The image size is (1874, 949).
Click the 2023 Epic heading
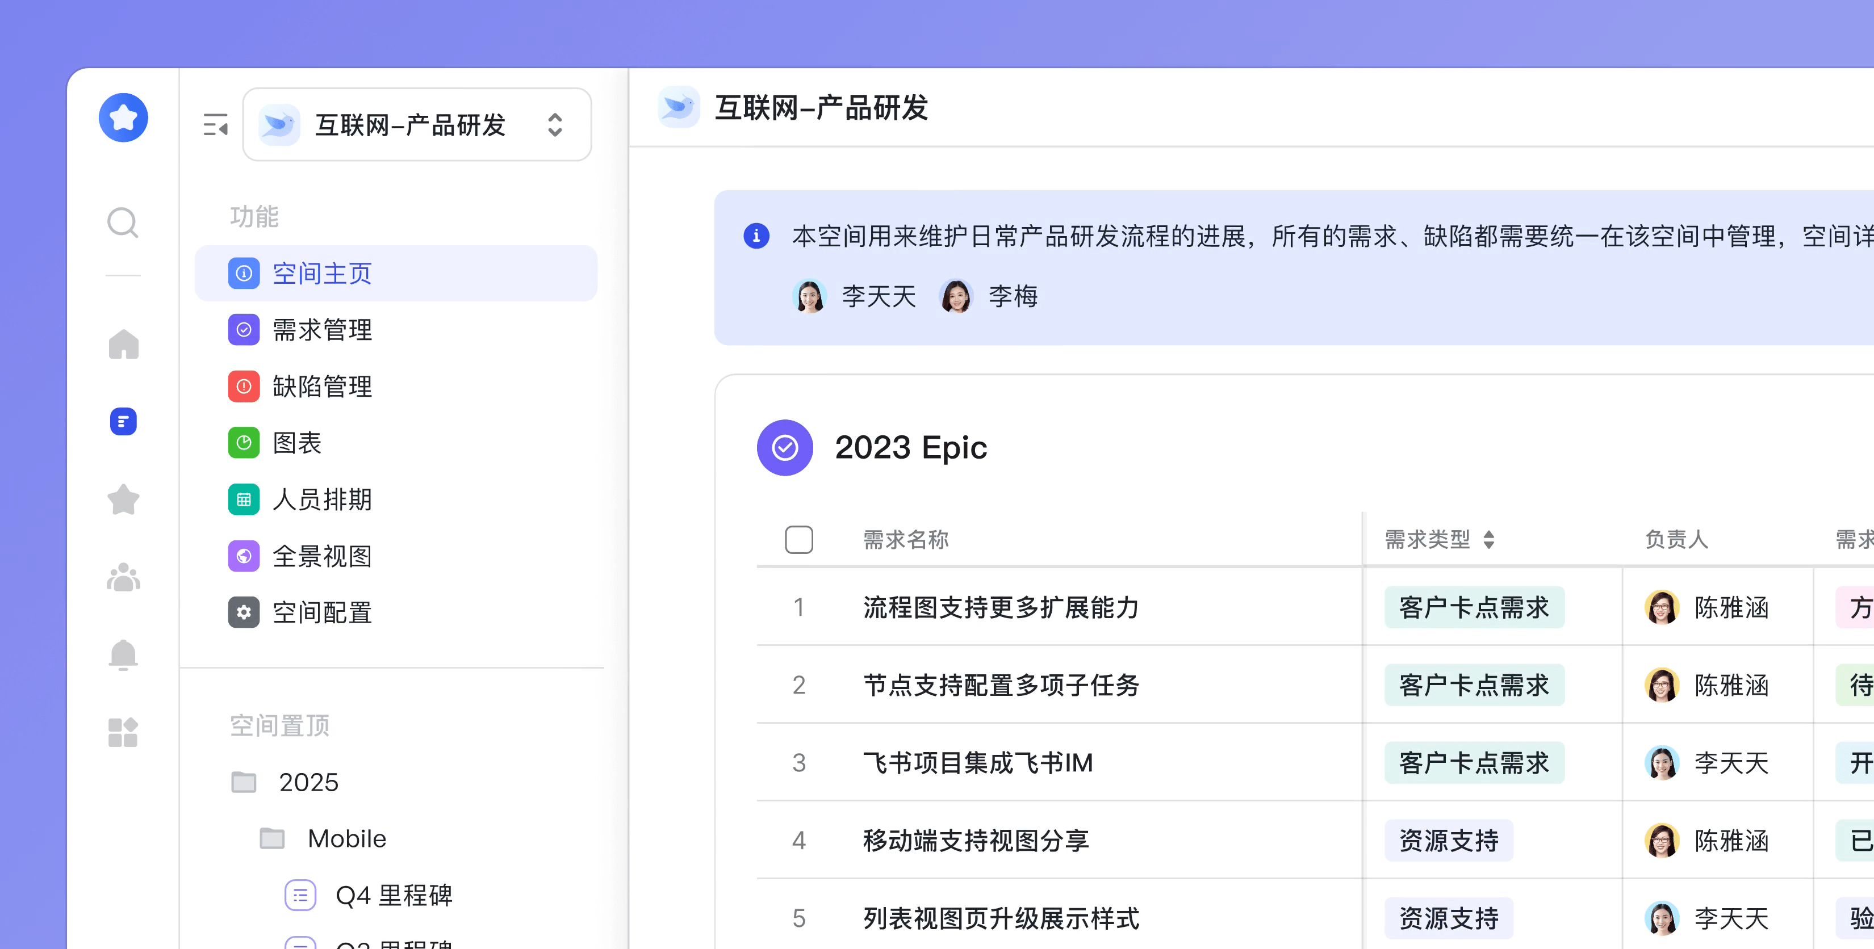[x=911, y=447]
